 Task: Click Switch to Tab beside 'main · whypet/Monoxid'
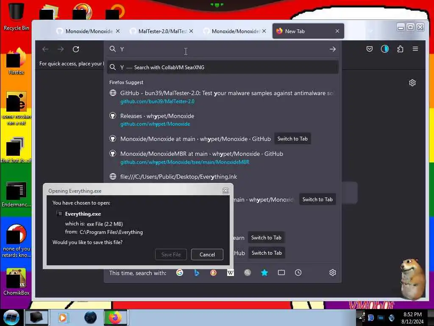[x=317, y=200]
